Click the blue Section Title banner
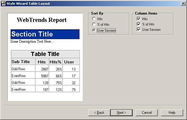 45,34
